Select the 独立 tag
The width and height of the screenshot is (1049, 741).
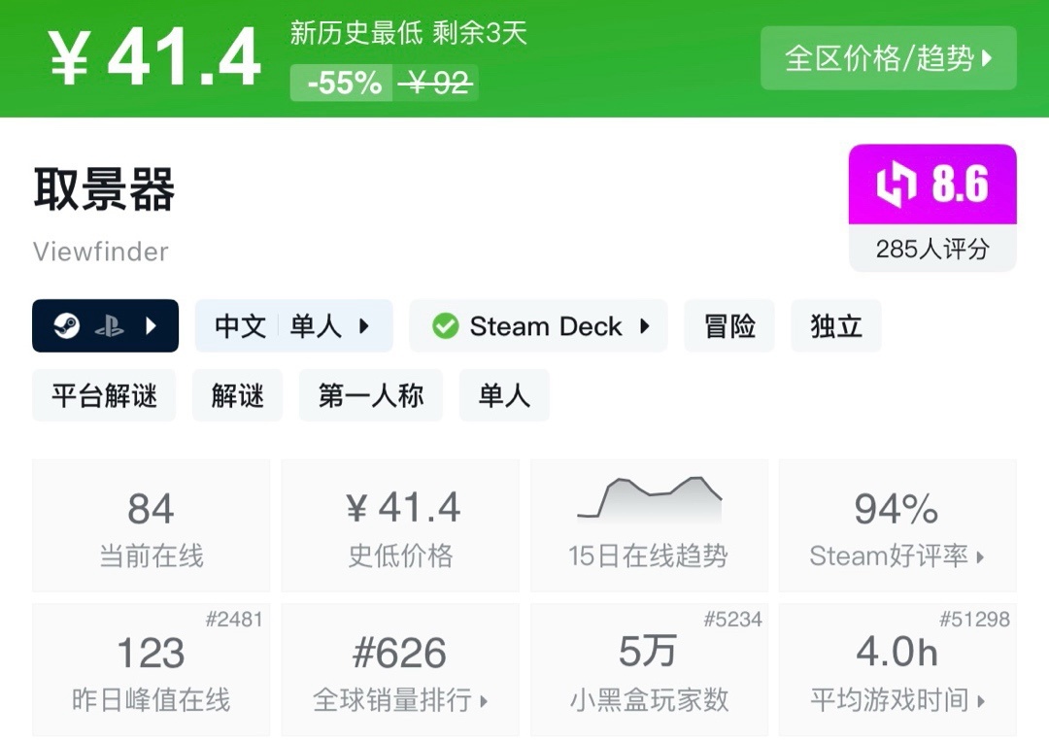(x=836, y=326)
